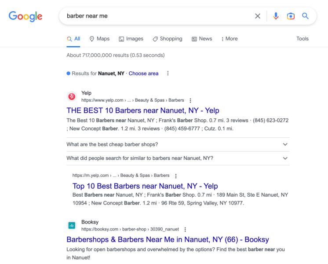
Task: Open three-dot options for m.yelp.com result
Action: [x=175, y=176]
